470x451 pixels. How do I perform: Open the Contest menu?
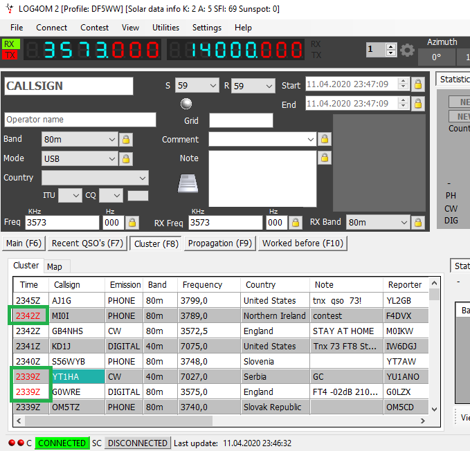point(94,28)
